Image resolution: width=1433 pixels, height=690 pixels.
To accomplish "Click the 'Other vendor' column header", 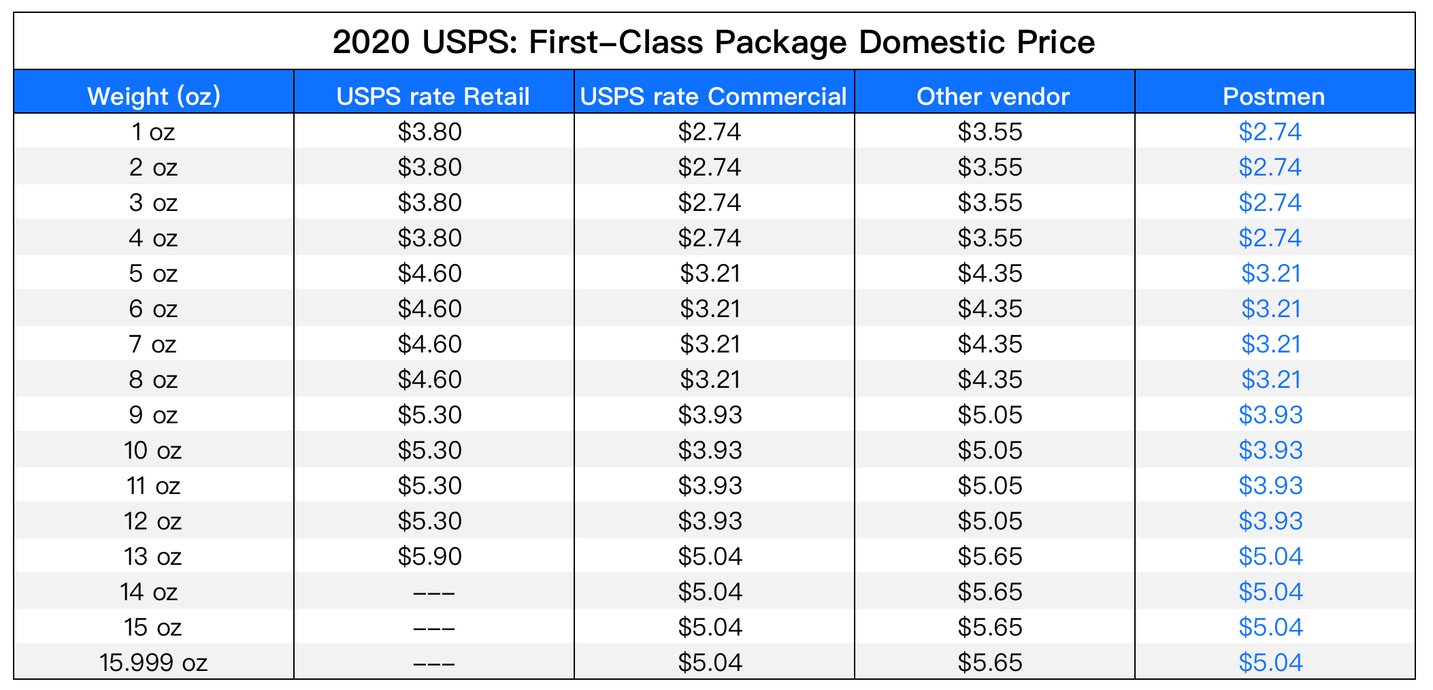I will click(993, 96).
